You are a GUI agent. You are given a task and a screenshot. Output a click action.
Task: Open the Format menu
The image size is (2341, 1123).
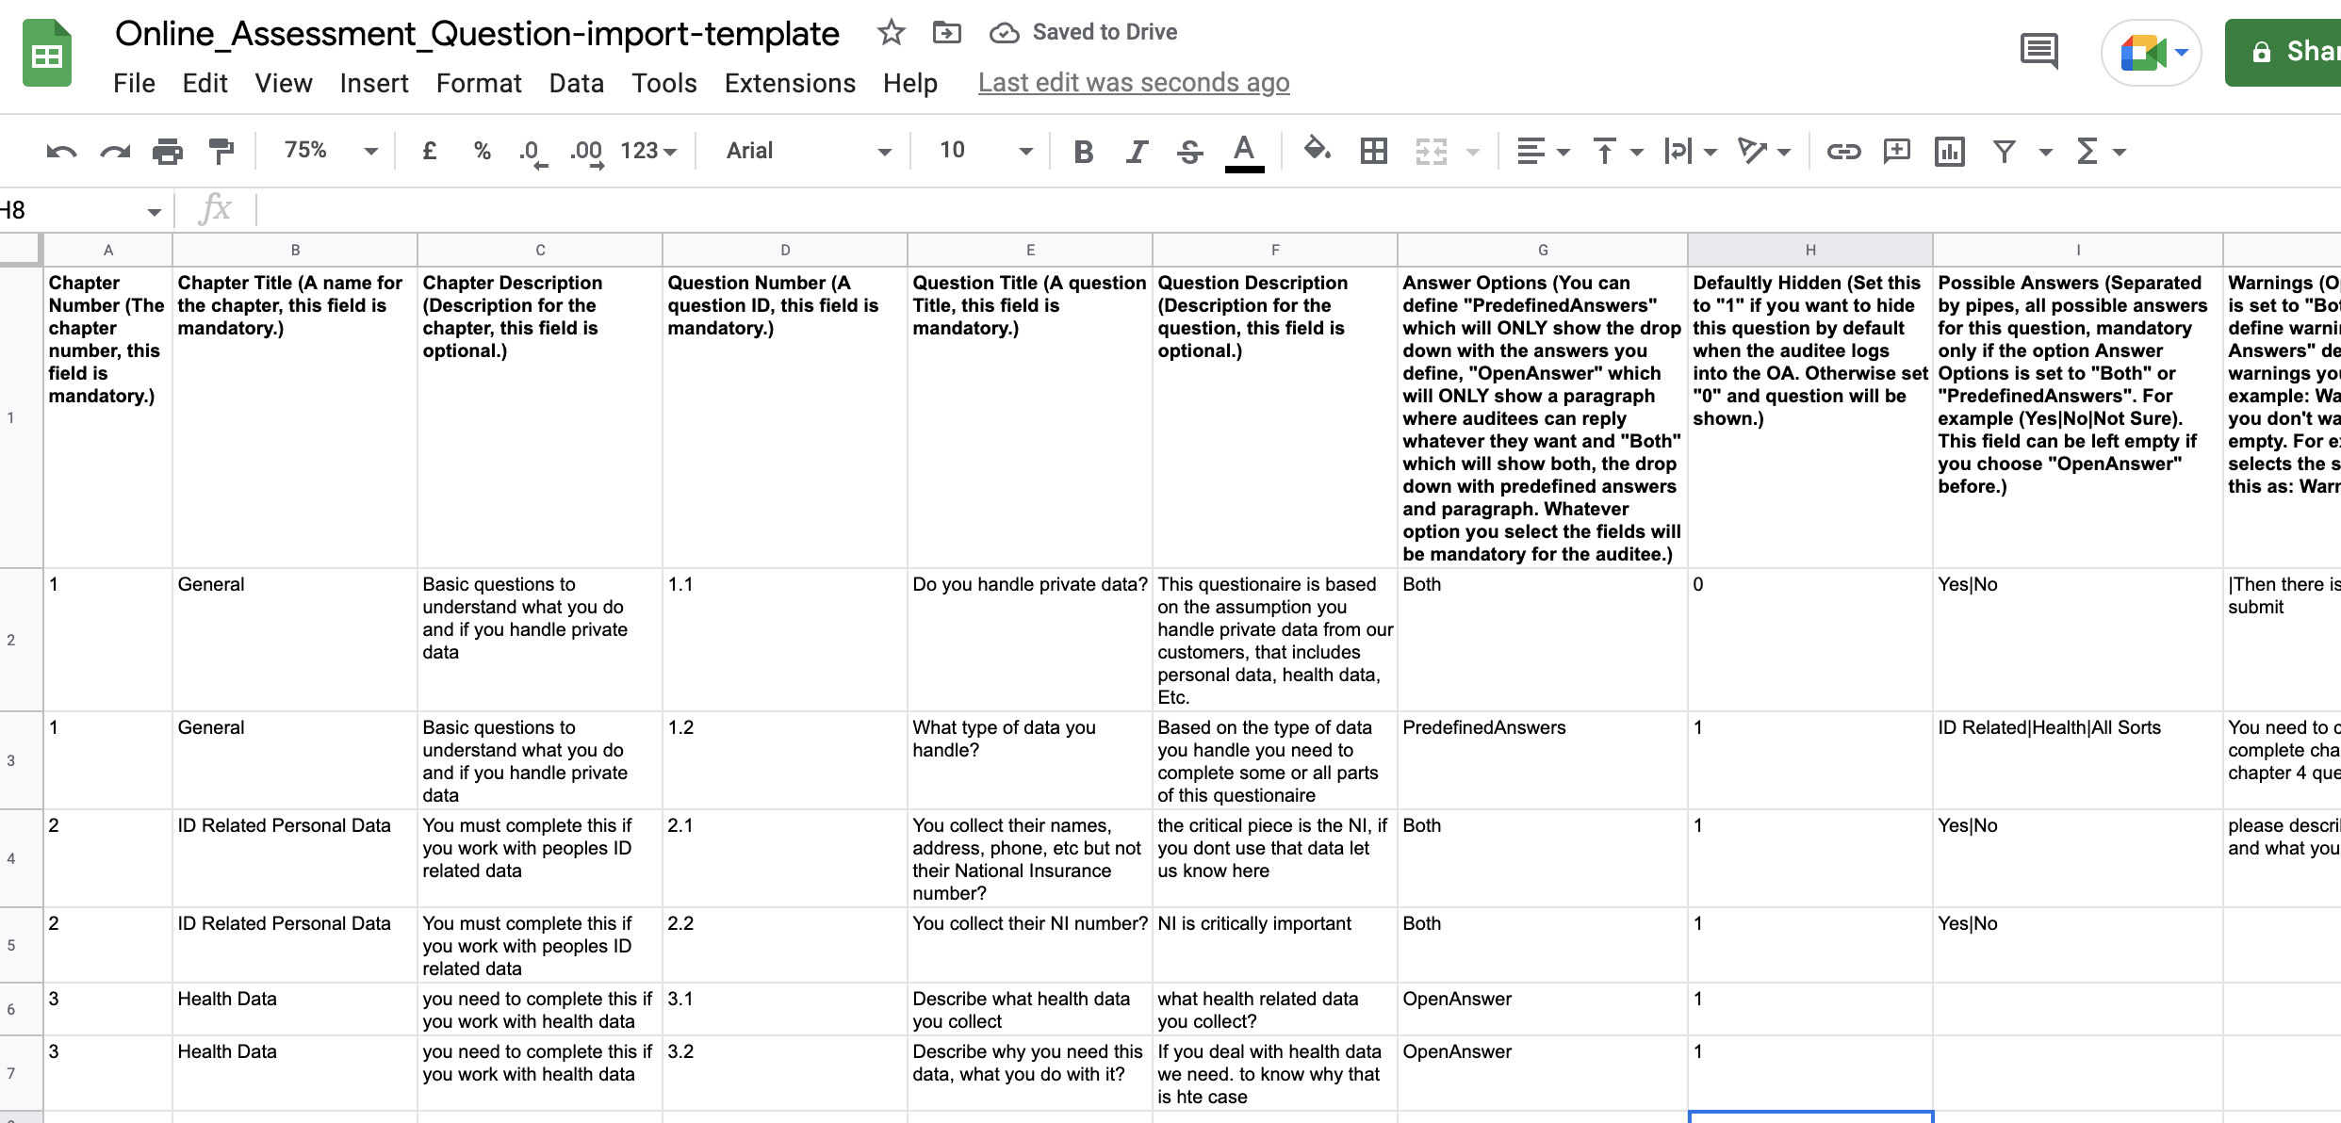click(478, 83)
